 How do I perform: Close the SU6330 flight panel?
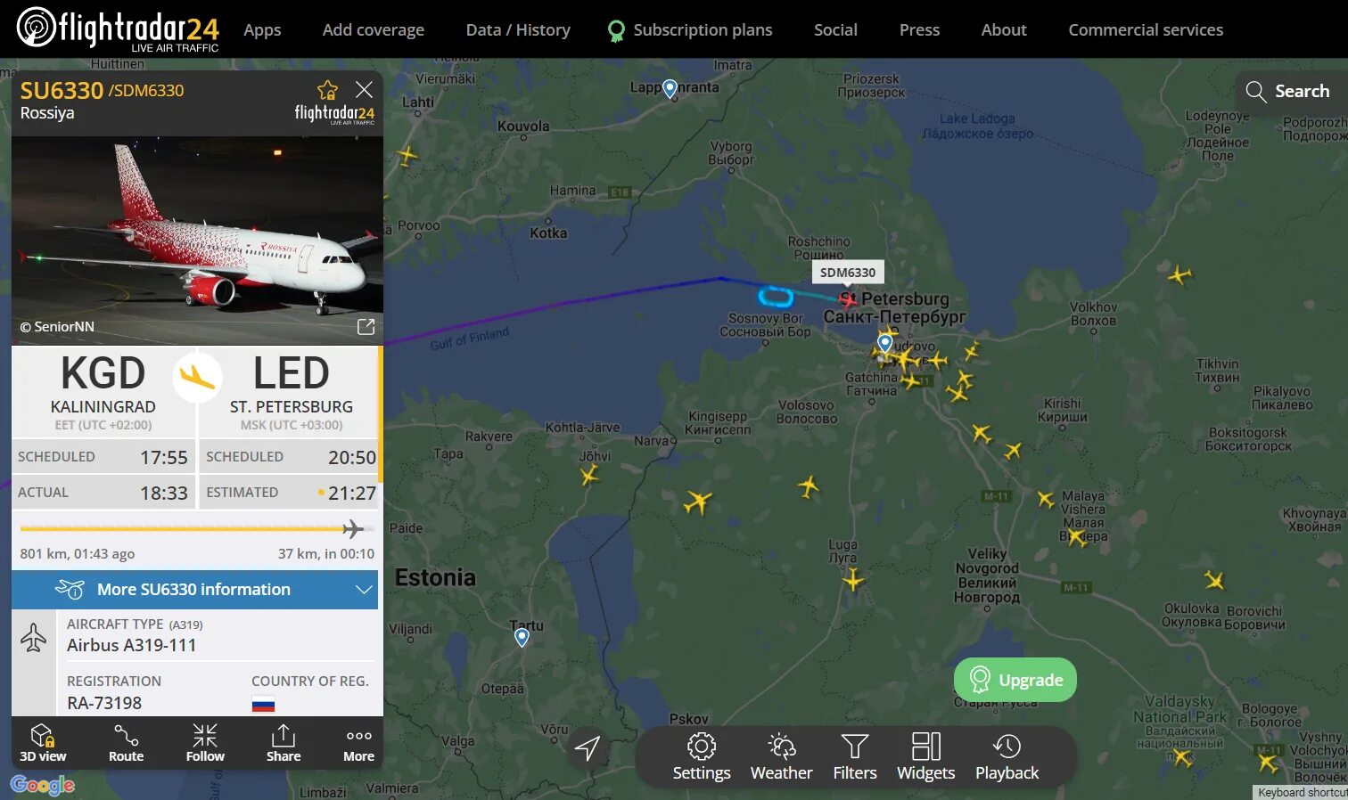tap(364, 89)
